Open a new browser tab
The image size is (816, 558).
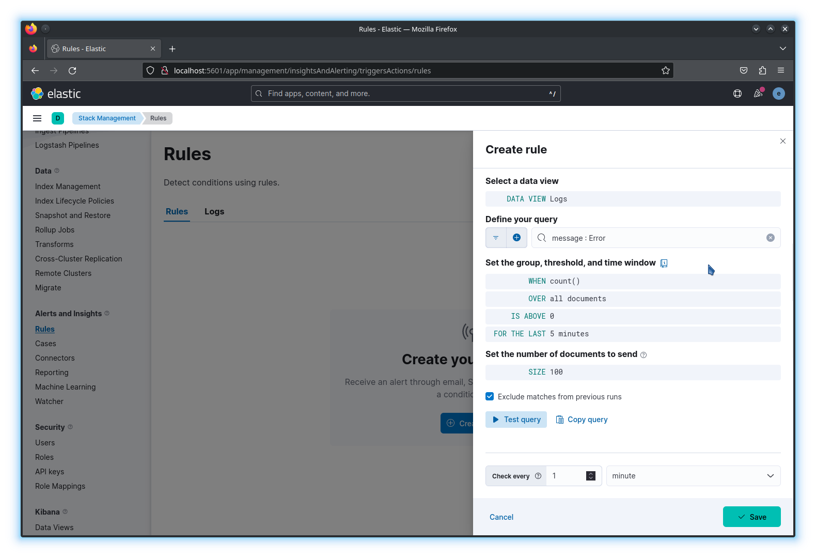[x=172, y=49]
